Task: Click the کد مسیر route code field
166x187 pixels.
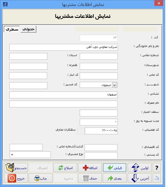Action: pos(28,86)
